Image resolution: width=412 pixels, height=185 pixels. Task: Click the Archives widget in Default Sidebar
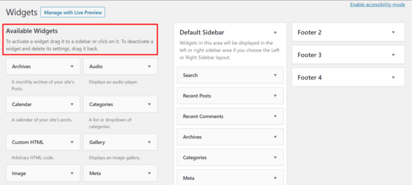coord(192,137)
